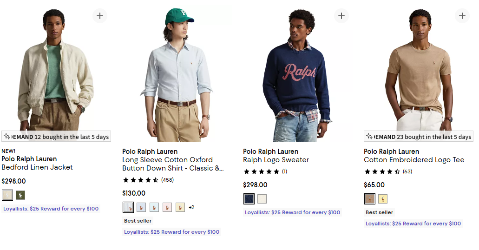Click the sparkle icon on the jacket's demand badge
This screenshot has width=479, height=250.
7,137
